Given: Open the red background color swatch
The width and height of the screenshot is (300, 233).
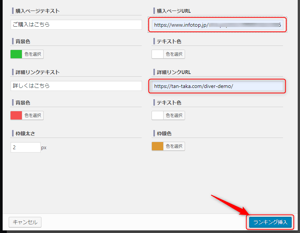Looking at the screenshot, I should coord(16,115).
